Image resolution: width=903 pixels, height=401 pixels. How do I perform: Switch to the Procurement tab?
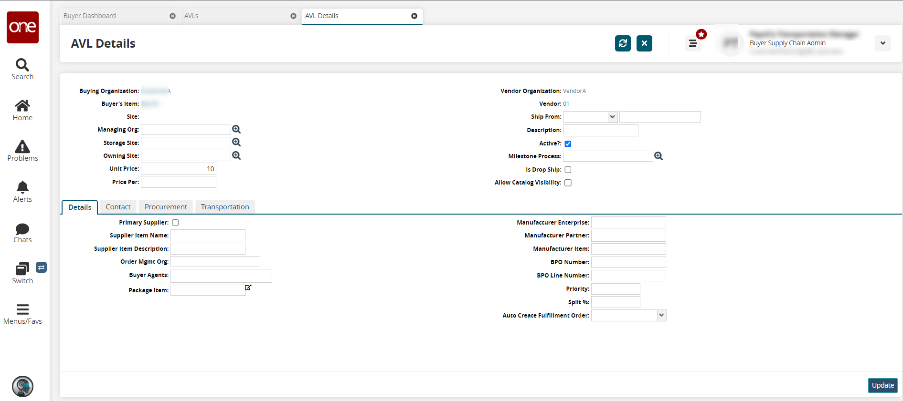coord(166,207)
